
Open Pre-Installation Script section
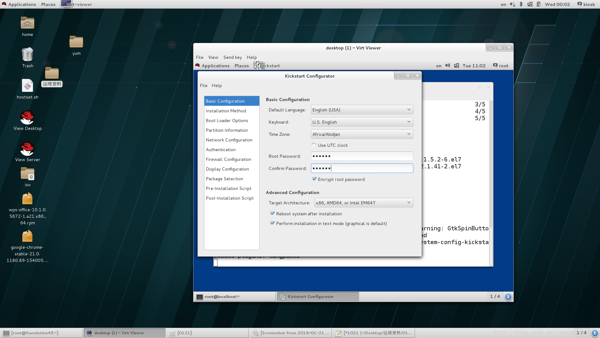pos(228,188)
